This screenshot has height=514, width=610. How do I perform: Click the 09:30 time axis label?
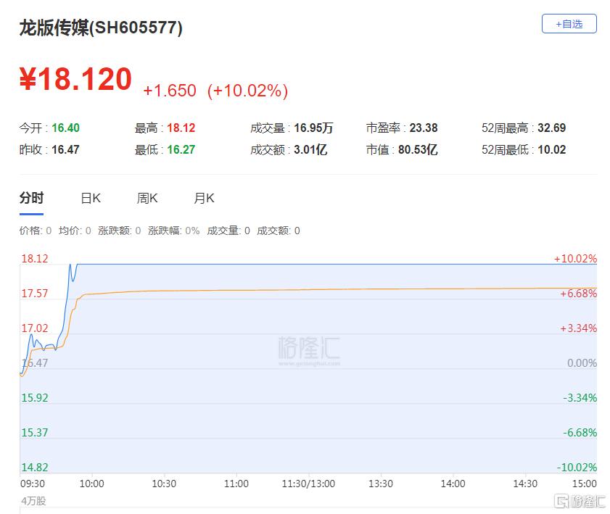[x=33, y=484]
